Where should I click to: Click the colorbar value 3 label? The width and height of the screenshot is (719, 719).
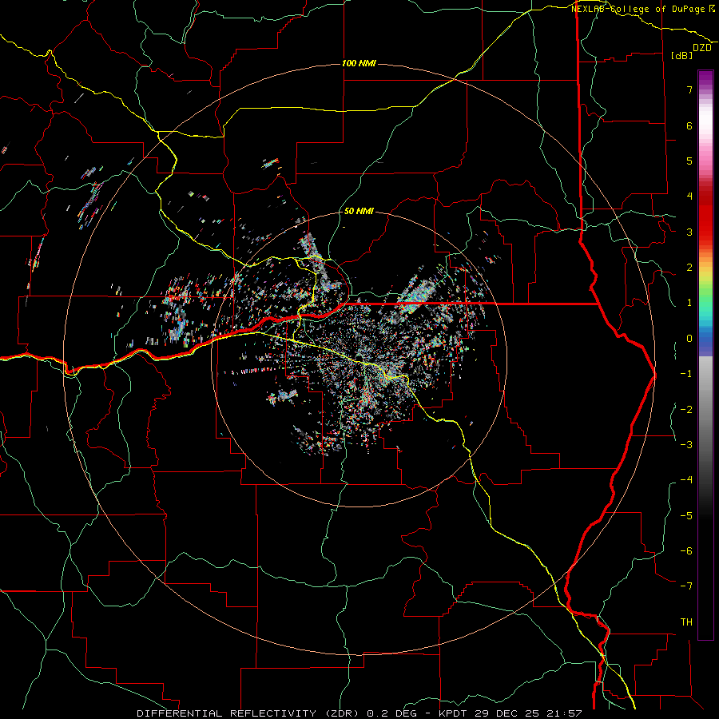click(689, 232)
